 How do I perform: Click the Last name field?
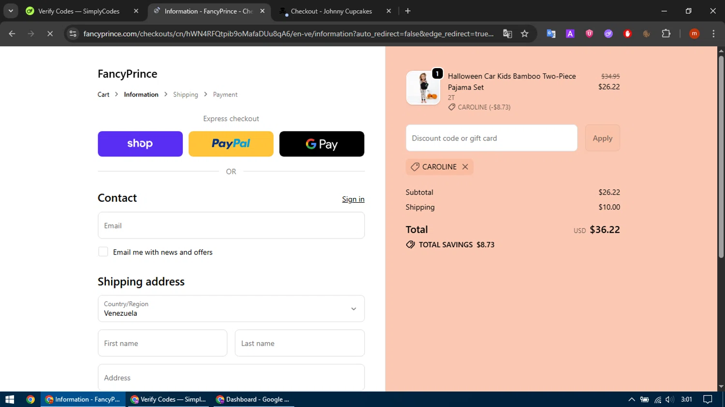pos(300,343)
